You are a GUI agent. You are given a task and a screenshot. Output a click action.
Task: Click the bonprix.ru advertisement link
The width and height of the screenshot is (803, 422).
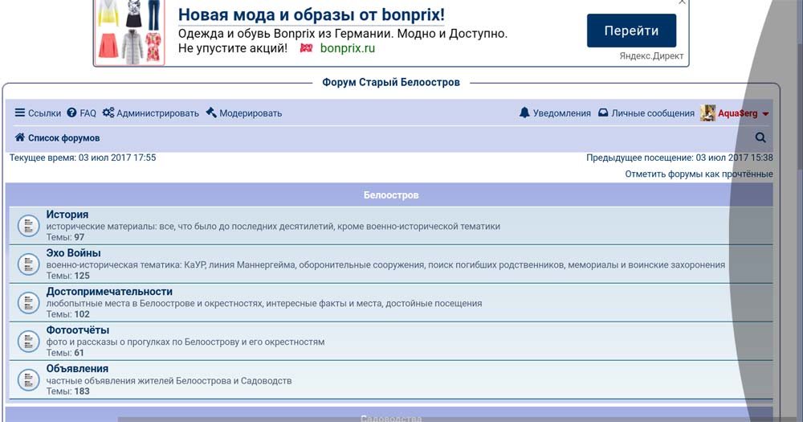click(347, 48)
